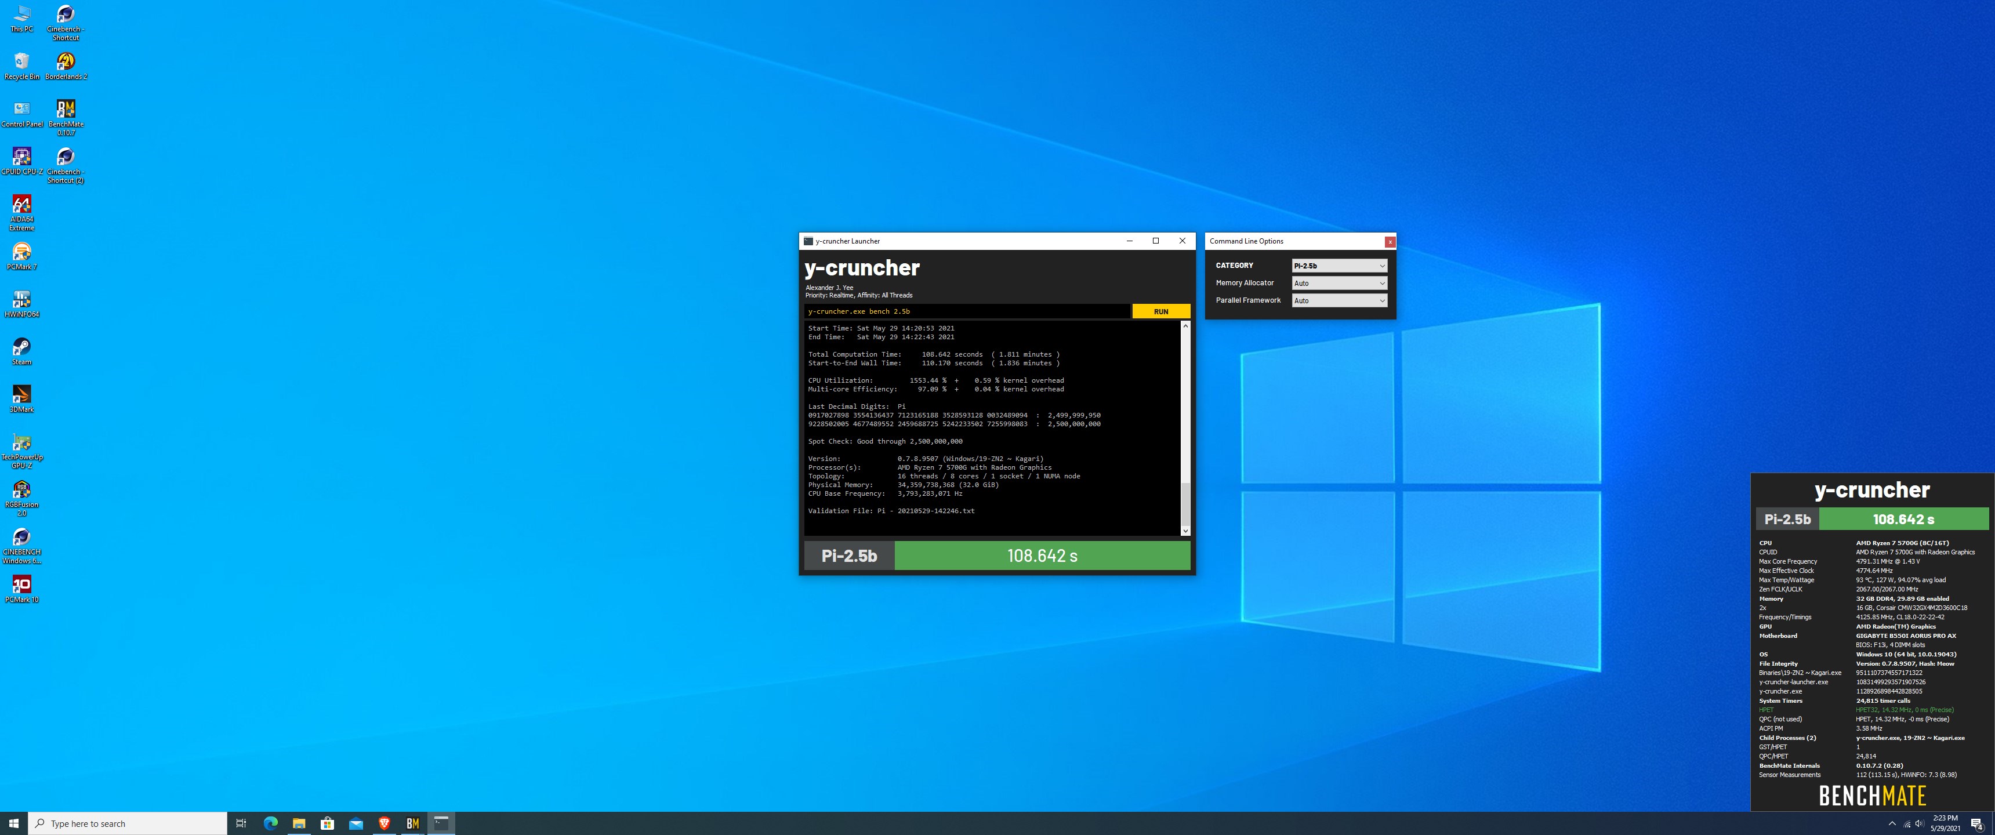Click the output console scrollbar thumb
Screen dimensions: 1995x835
1185,504
